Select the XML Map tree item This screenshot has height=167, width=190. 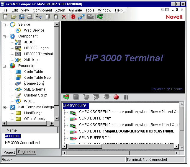[31, 60]
